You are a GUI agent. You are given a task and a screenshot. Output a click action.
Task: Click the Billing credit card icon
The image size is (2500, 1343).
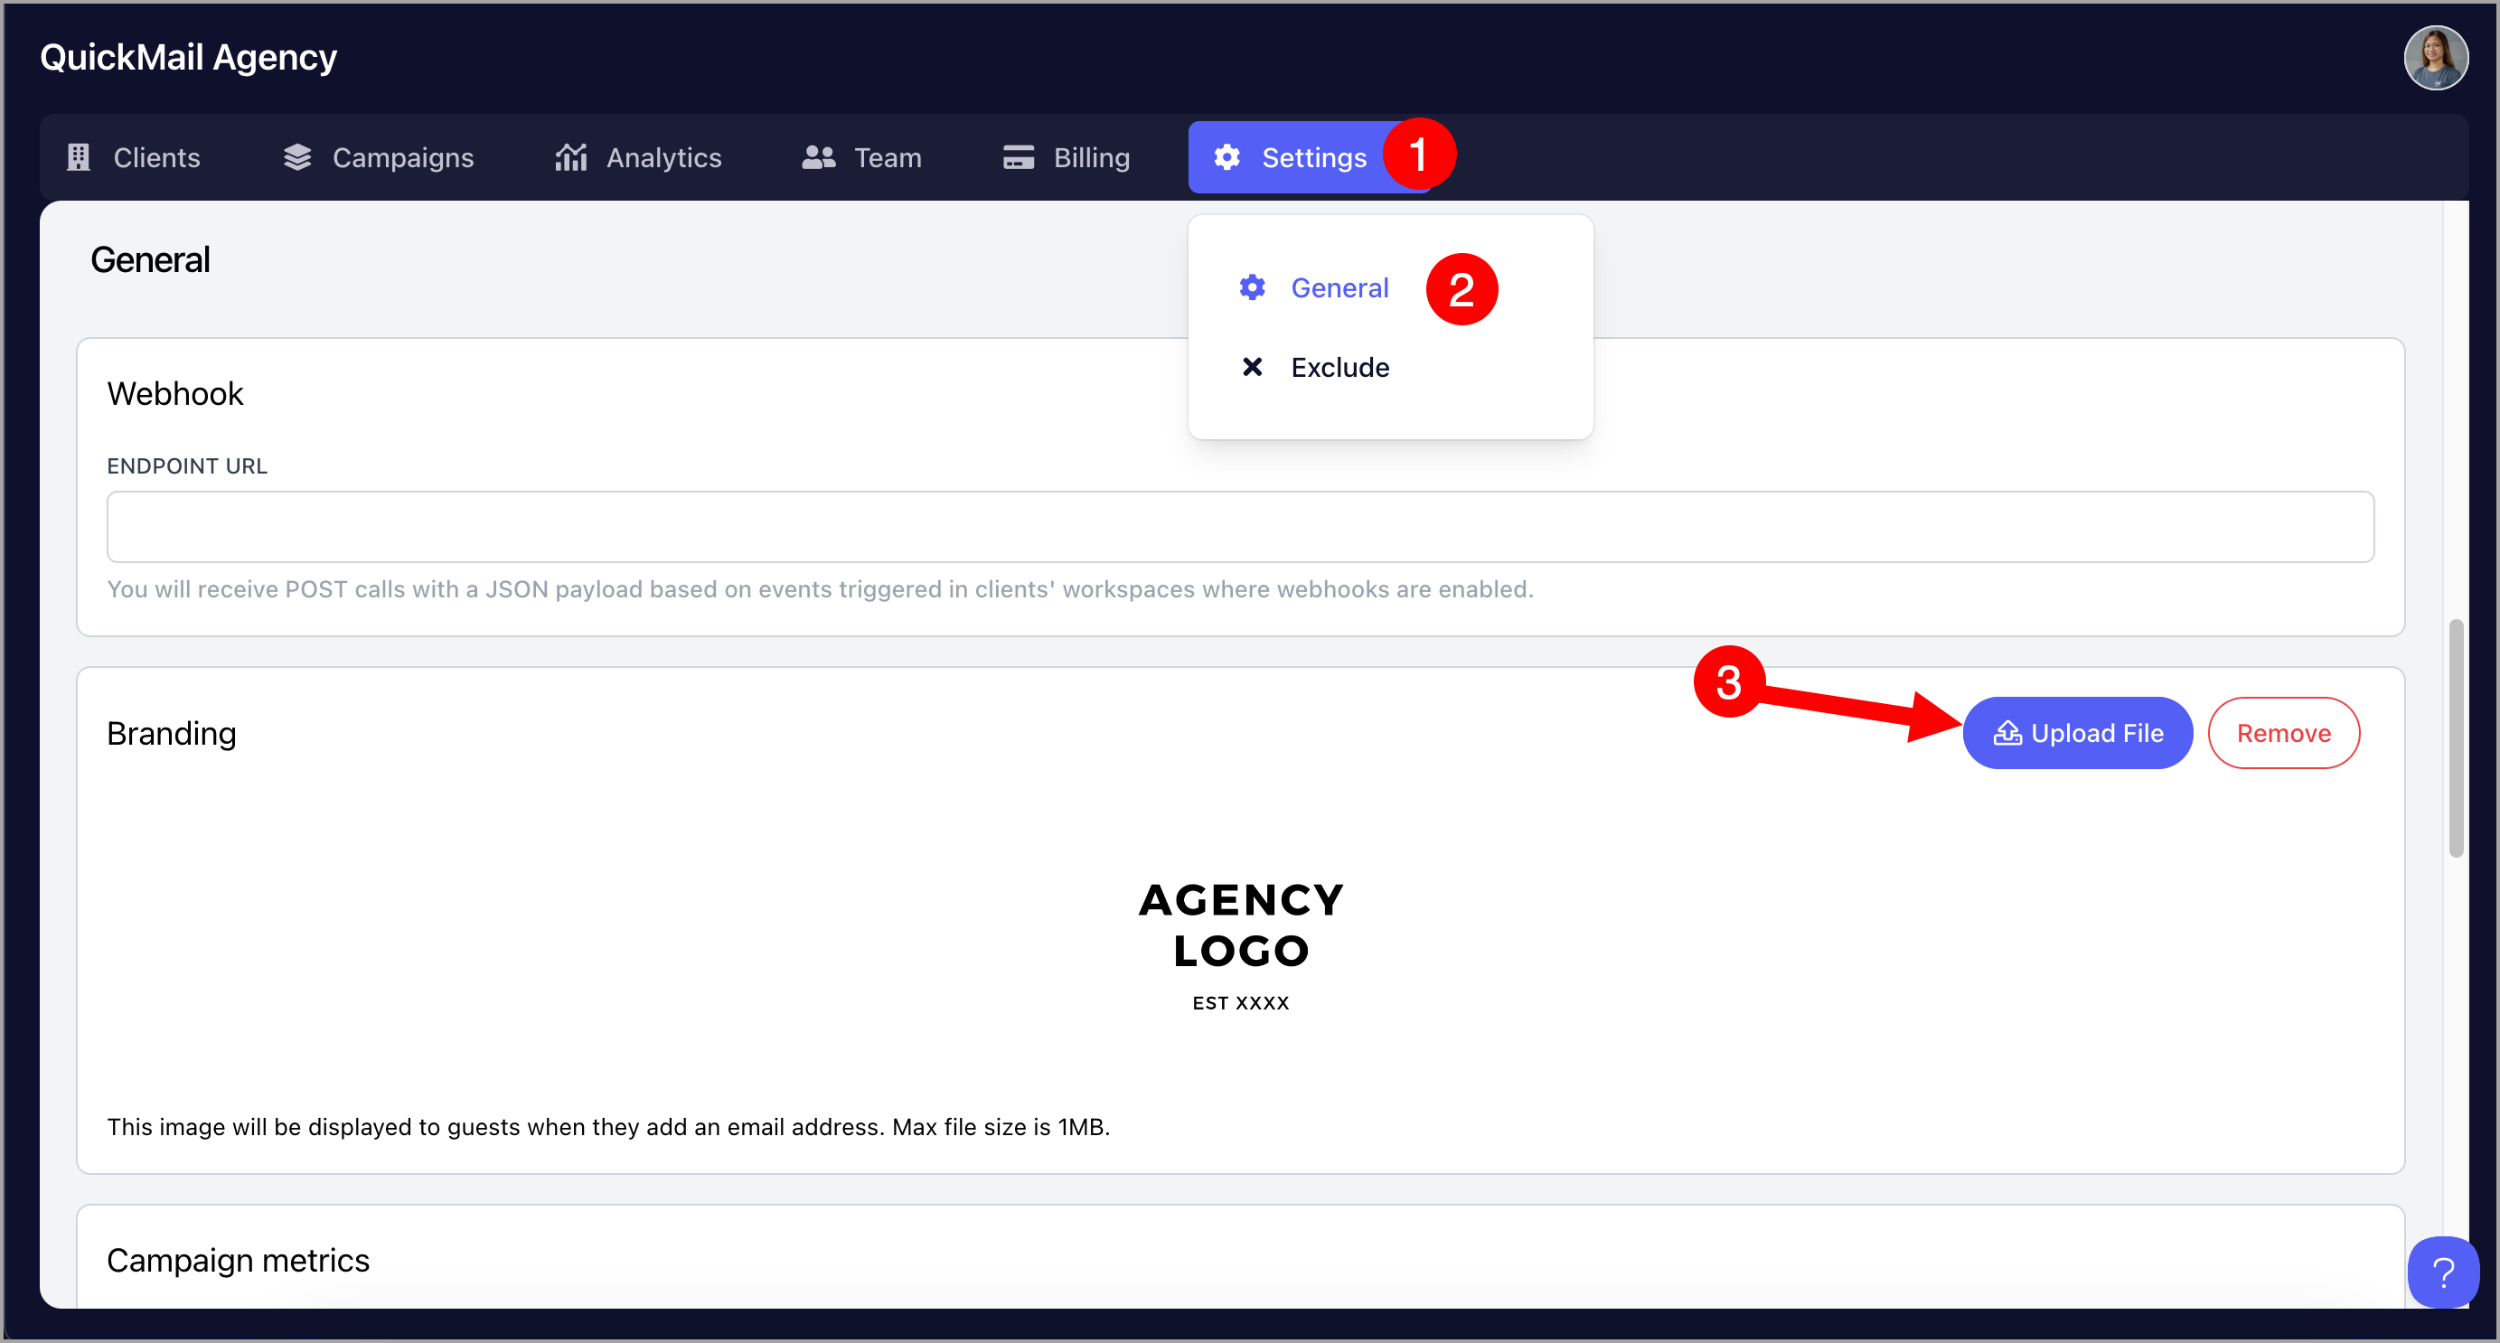coord(1018,157)
